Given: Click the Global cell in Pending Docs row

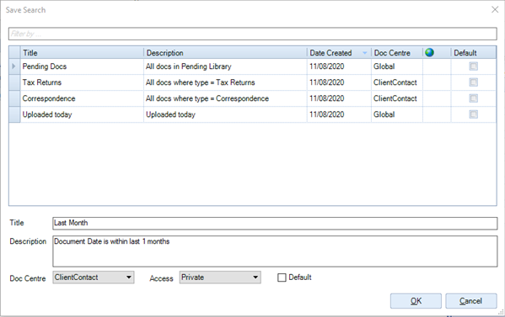Looking at the screenshot, I should (x=397, y=66).
